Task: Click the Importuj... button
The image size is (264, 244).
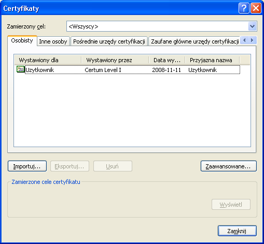Action: click(27, 166)
